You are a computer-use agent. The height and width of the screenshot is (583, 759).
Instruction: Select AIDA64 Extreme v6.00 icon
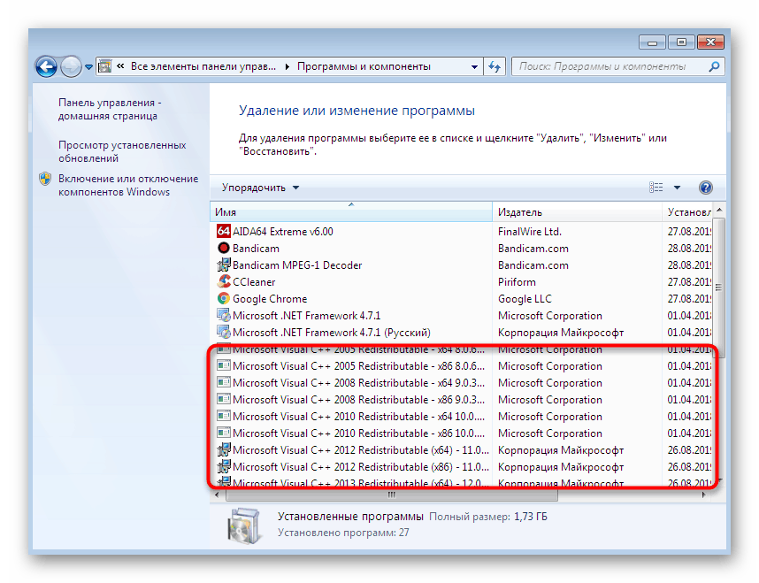tap(223, 231)
